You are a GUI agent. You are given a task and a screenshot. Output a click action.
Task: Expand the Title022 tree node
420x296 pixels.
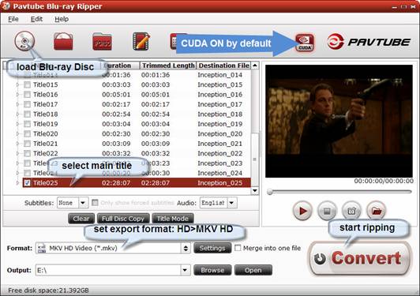[x=17, y=153]
